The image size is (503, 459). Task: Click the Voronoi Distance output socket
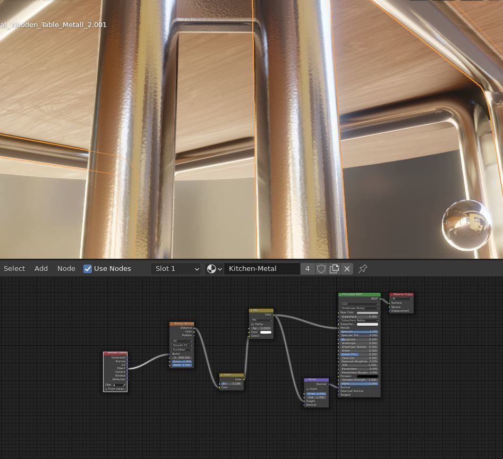[x=194, y=328]
